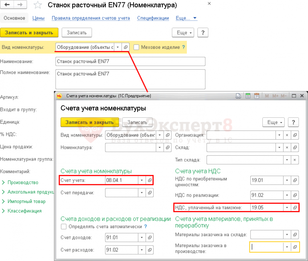This screenshot has width=308, height=261.
Task: Open the Цены tab
Action: click(x=38, y=18)
